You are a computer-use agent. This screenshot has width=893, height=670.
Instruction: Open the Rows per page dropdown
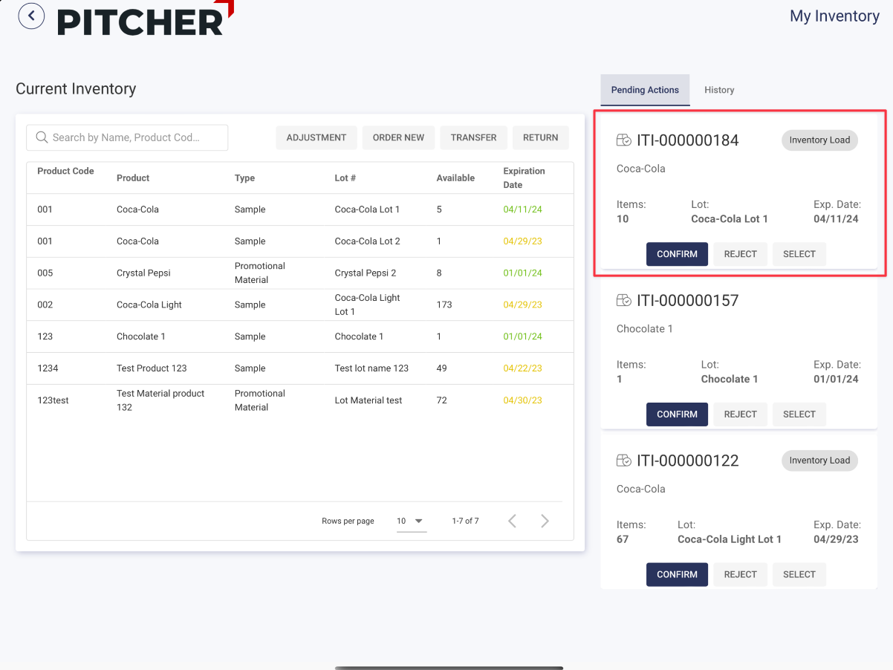tap(410, 521)
